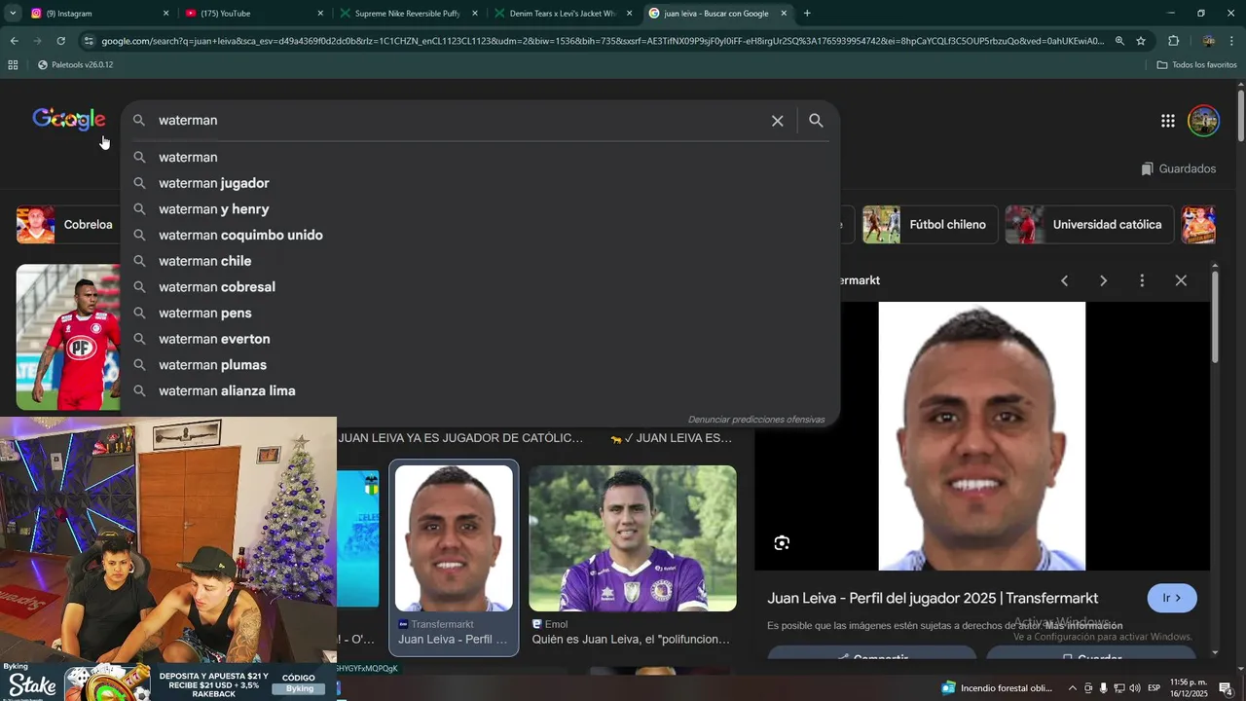
Task: Switch ESP keyboard language indicator
Action: (1154, 688)
